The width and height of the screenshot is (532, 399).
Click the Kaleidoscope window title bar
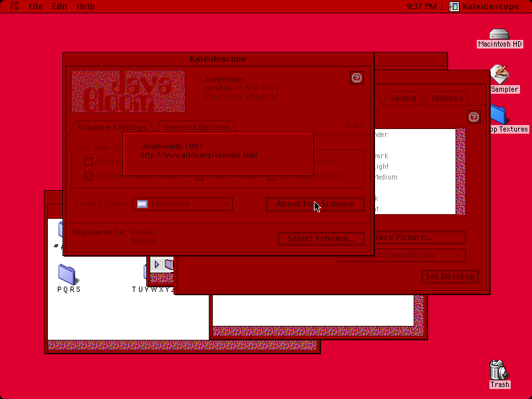pyautogui.click(x=218, y=59)
